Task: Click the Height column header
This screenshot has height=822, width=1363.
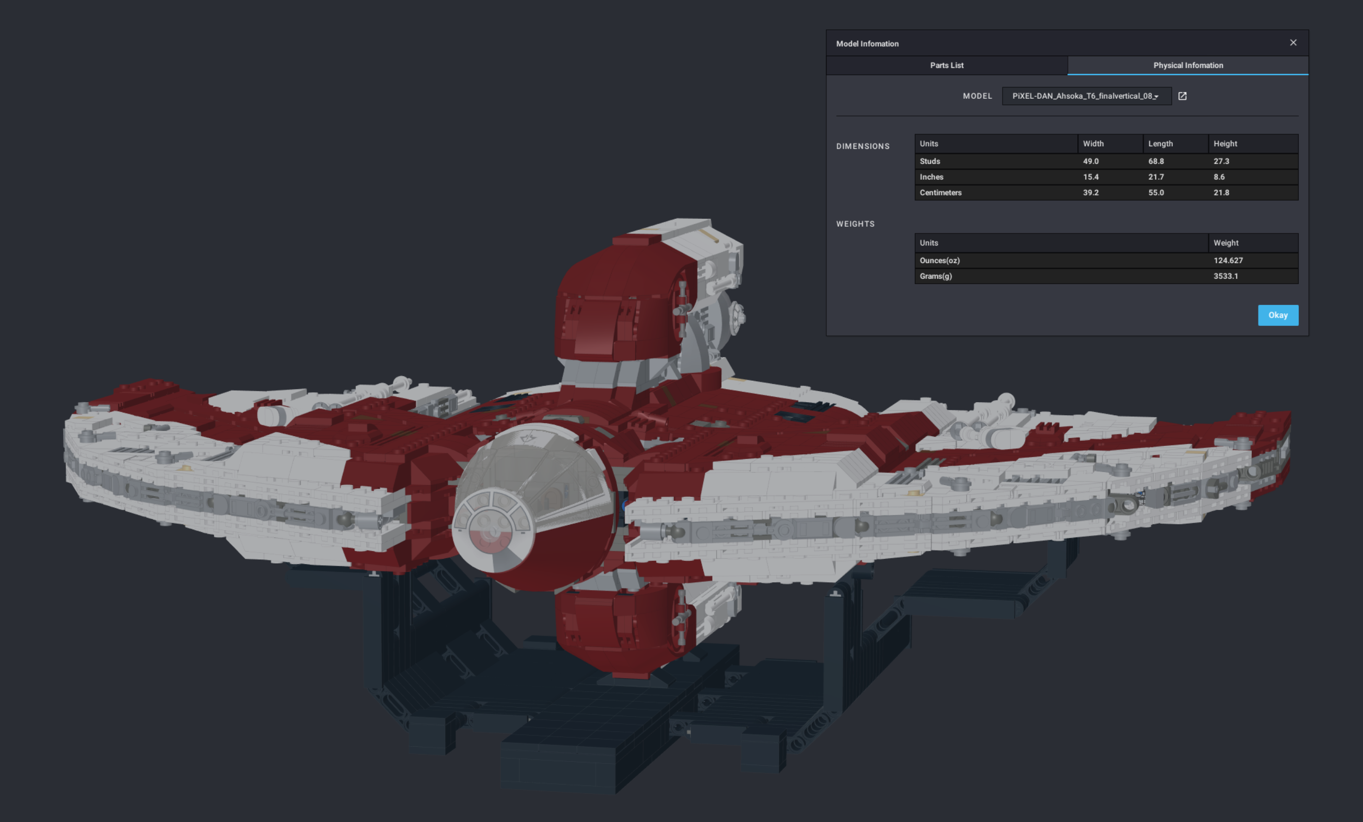Action: click(x=1225, y=143)
